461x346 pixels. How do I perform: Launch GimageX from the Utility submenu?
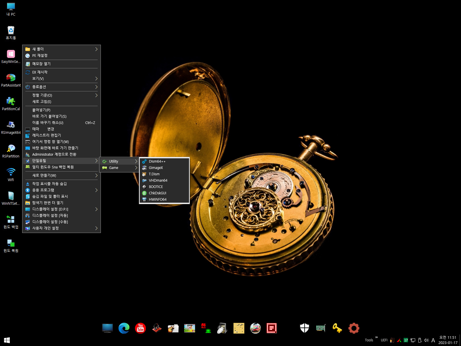tap(164, 168)
